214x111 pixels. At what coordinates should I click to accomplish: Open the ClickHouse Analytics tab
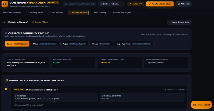pyautogui.click(x=122, y=13)
